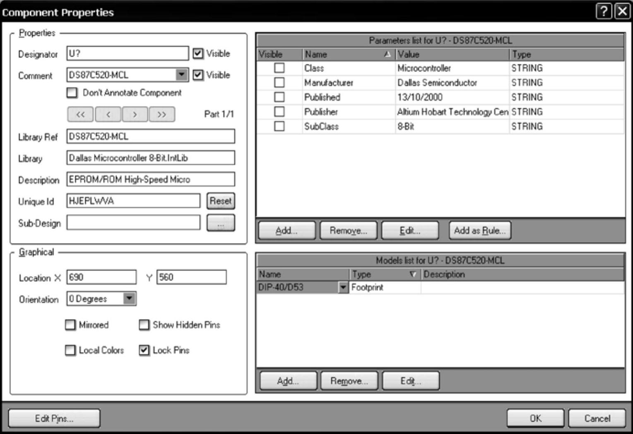Make the SubClass parameter visible

[279, 126]
